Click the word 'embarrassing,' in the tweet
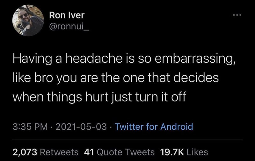Viewport: 255px width, 161px height. coord(195,59)
